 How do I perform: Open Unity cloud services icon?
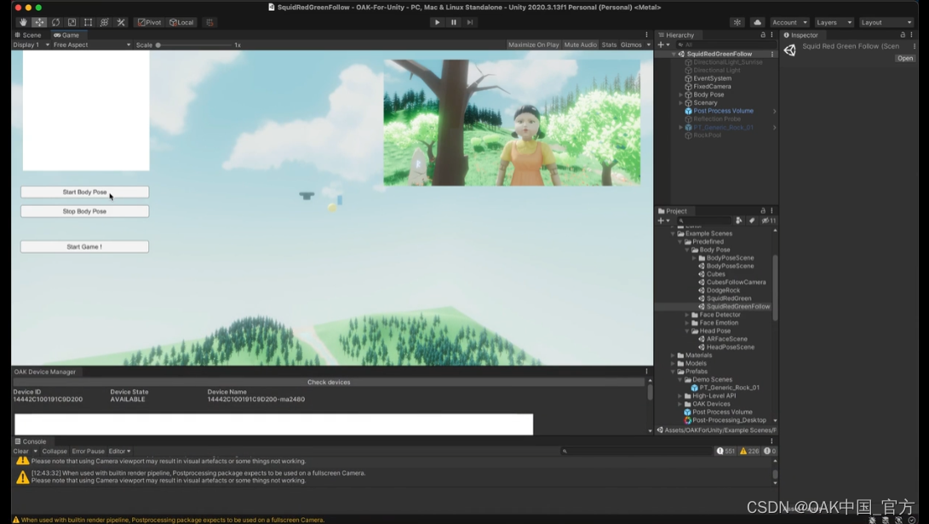click(x=757, y=22)
